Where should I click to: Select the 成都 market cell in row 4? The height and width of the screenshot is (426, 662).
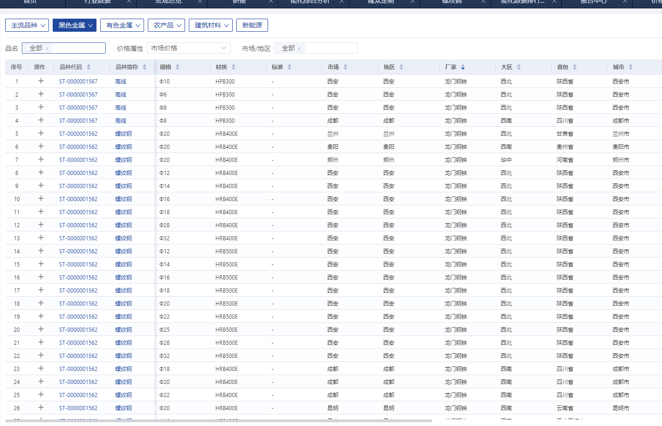click(x=333, y=120)
